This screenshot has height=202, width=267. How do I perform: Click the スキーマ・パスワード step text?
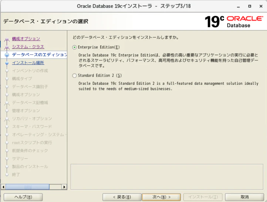pyautogui.click(x=32, y=127)
